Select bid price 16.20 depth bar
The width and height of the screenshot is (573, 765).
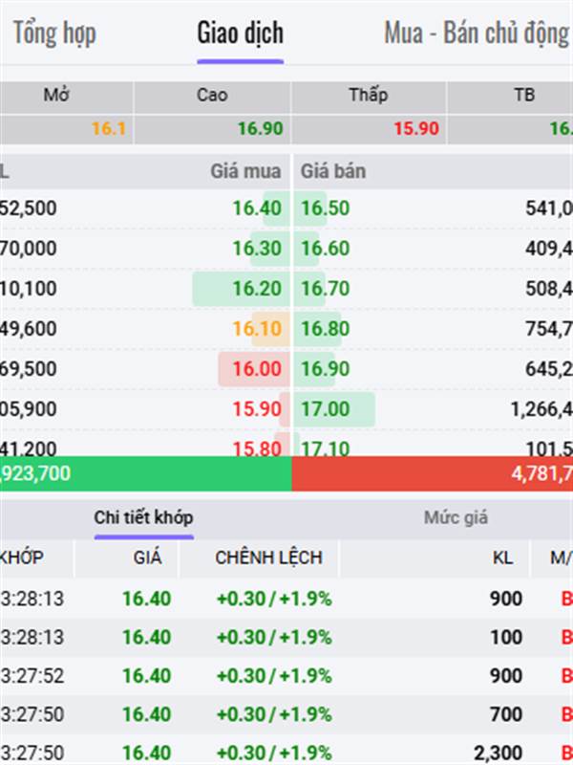(242, 289)
